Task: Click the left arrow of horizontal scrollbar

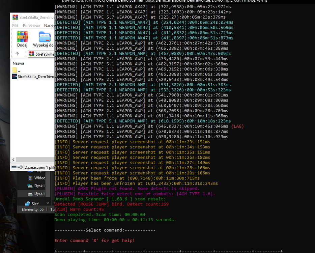Action: click(x=13, y=160)
